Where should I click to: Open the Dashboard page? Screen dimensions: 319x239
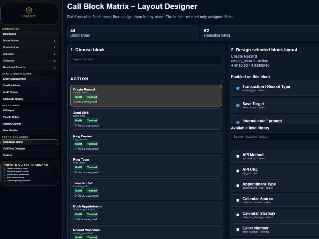pos(29,34)
